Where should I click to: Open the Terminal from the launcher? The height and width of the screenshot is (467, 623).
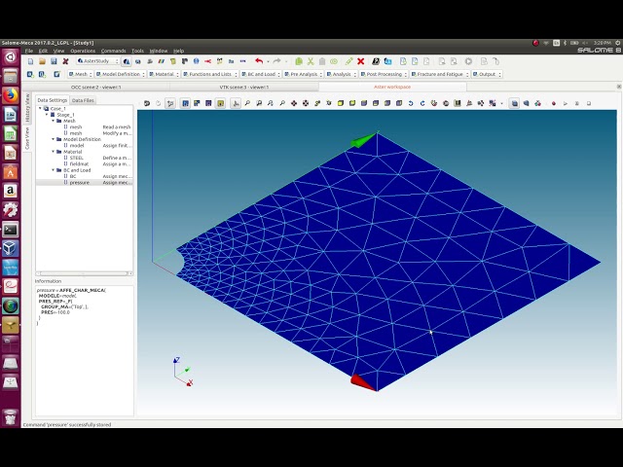[11, 230]
